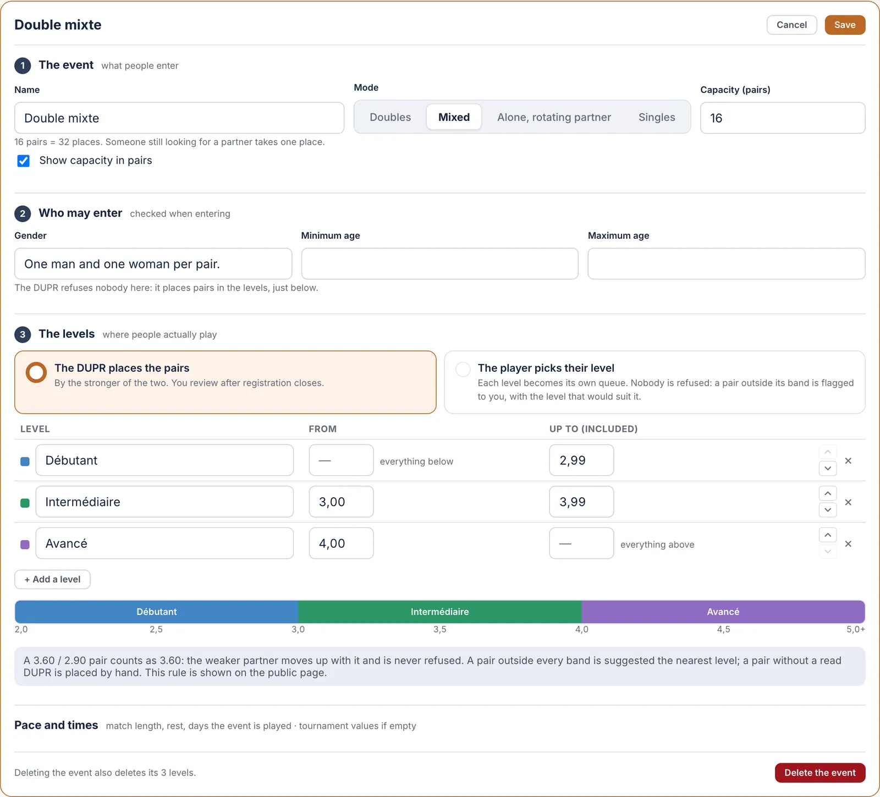Click the Débutant segment in the scale bar

tap(157, 612)
